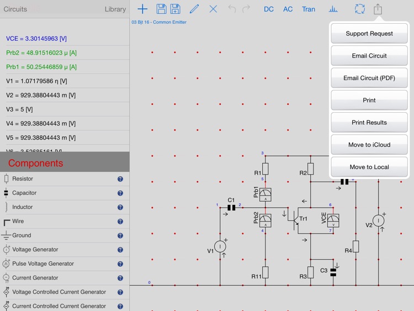Undo the last action

pyautogui.click(x=232, y=9)
